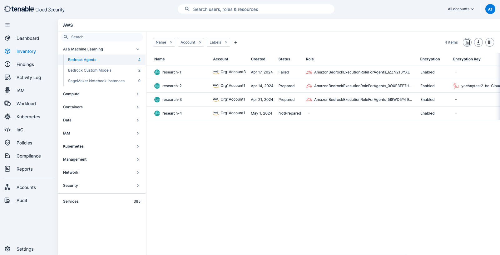Click the chart view icon

pos(467,42)
